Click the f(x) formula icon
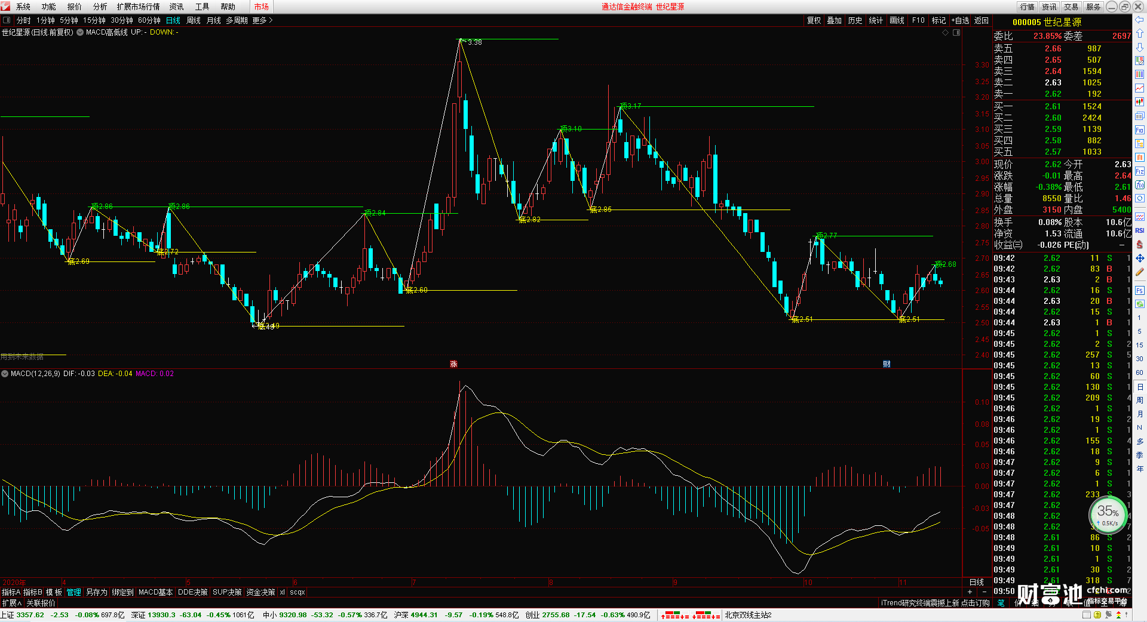The image size is (1147, 622). (x=1139, y=185)
